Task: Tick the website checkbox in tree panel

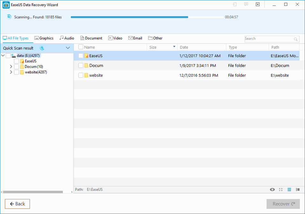Action: pos(17,72)
